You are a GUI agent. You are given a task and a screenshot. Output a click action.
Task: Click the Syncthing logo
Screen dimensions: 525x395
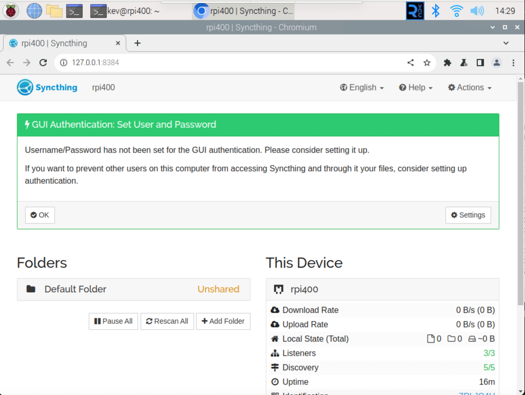[x=47, y=87]
